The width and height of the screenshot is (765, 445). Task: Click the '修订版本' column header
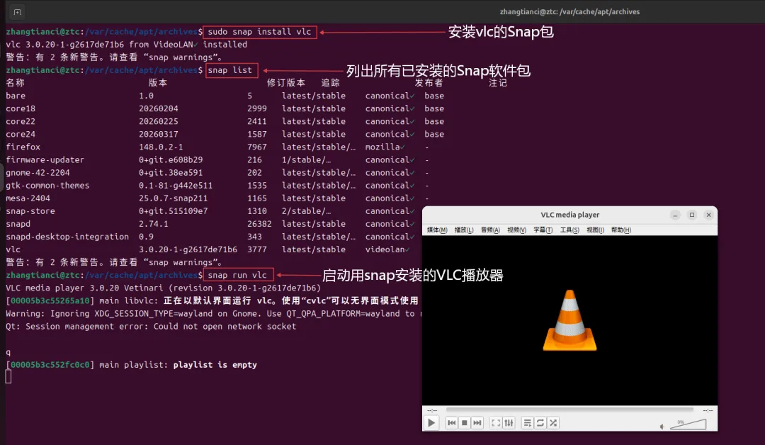(x=286, y=83)
